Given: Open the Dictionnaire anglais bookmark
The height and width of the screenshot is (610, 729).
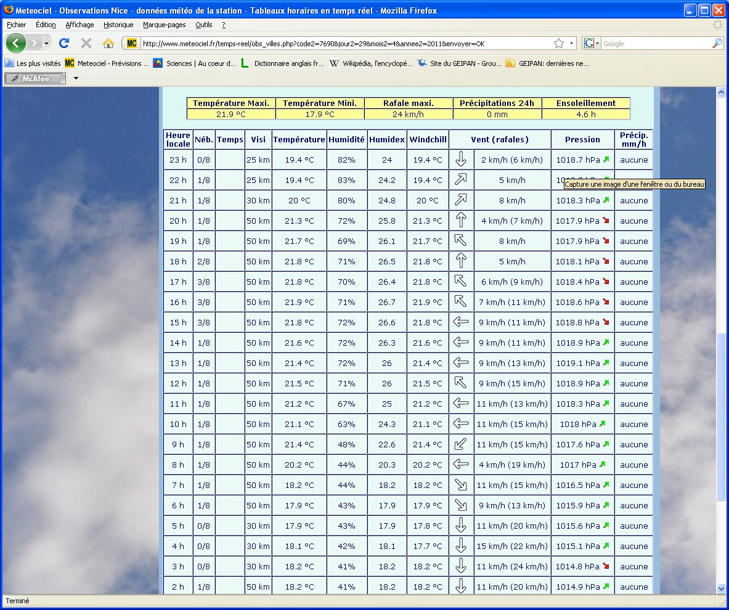Looking at the screenshot, I should pyautogui.click(x=282, y=63).
